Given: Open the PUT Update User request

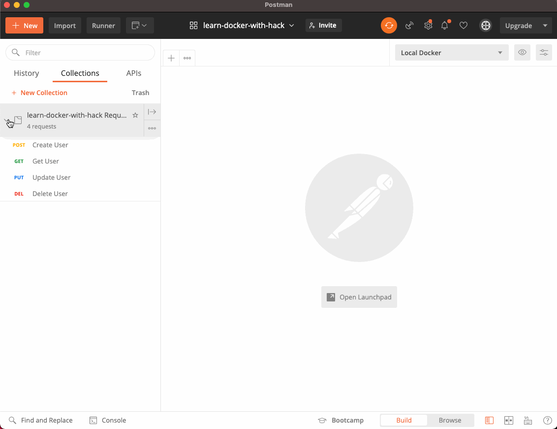Looking at the screenshot, I should [80, 177].
